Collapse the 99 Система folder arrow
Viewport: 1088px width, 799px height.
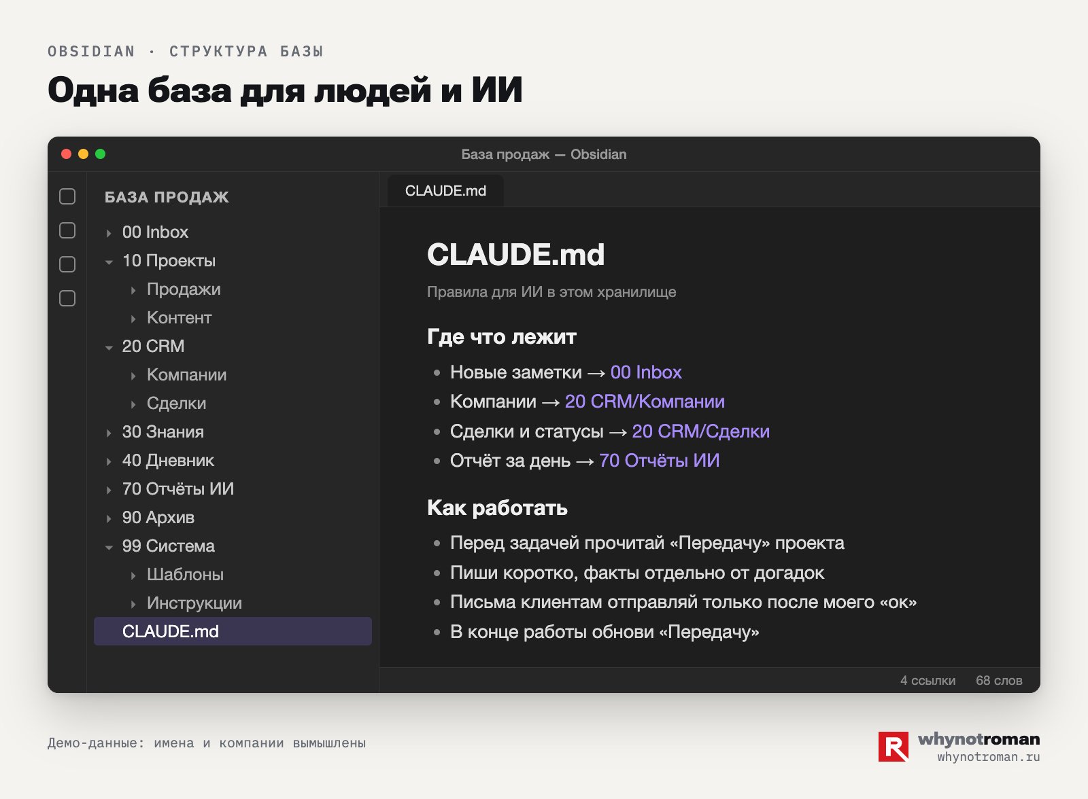coord(109,547)
